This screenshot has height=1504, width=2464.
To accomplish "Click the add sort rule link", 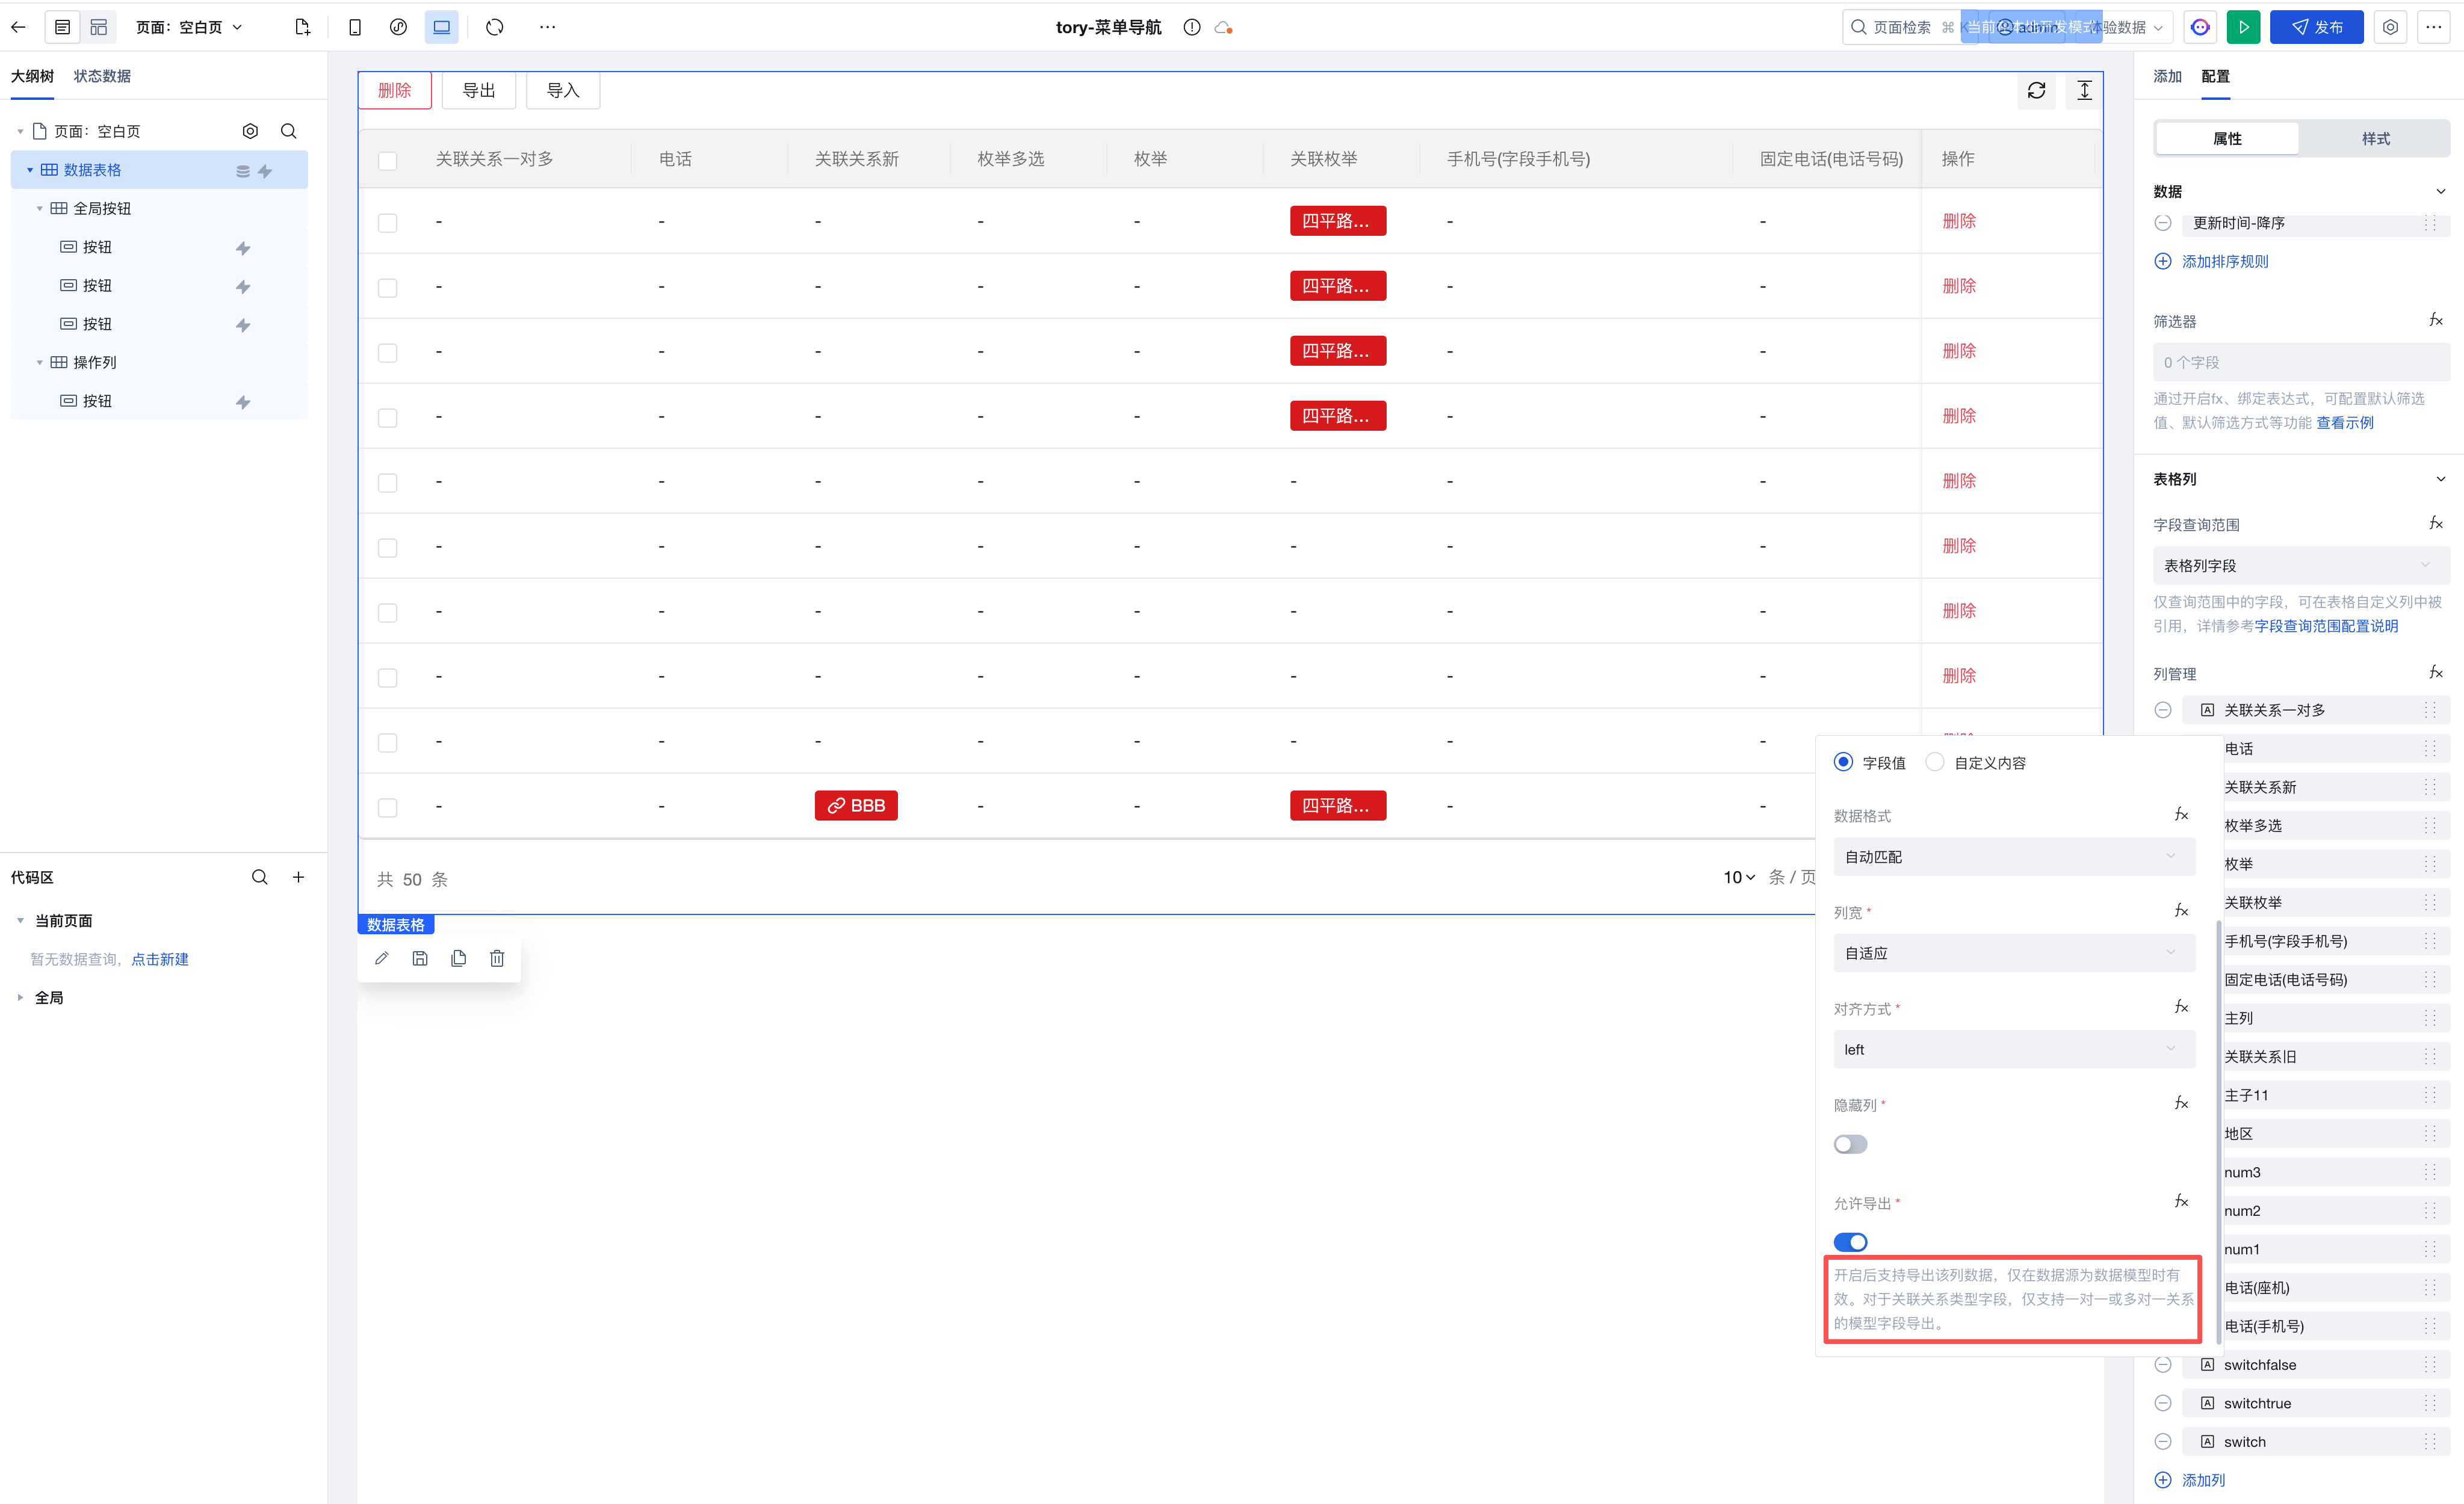I will pyautogui.click(x=2224, y=261).
